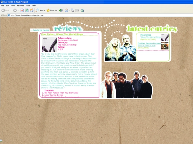The image size is (193, 144).
Task: Go to the Home page icon
Action: point(32,10)
